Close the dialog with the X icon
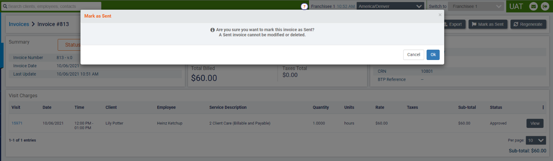 [x=440, y=15]
